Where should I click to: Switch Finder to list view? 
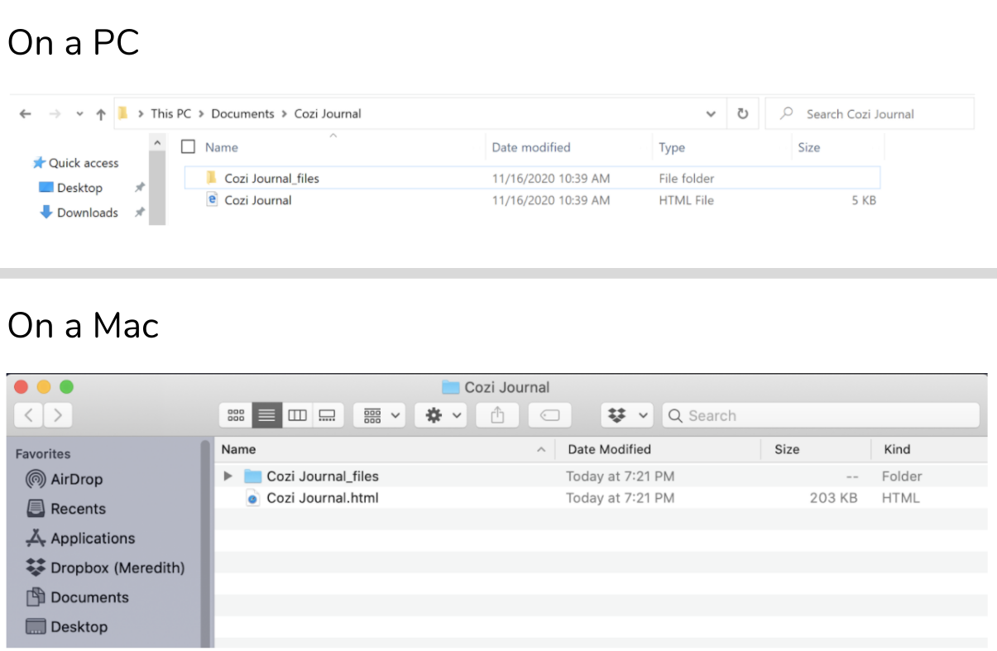pos(266,415)
